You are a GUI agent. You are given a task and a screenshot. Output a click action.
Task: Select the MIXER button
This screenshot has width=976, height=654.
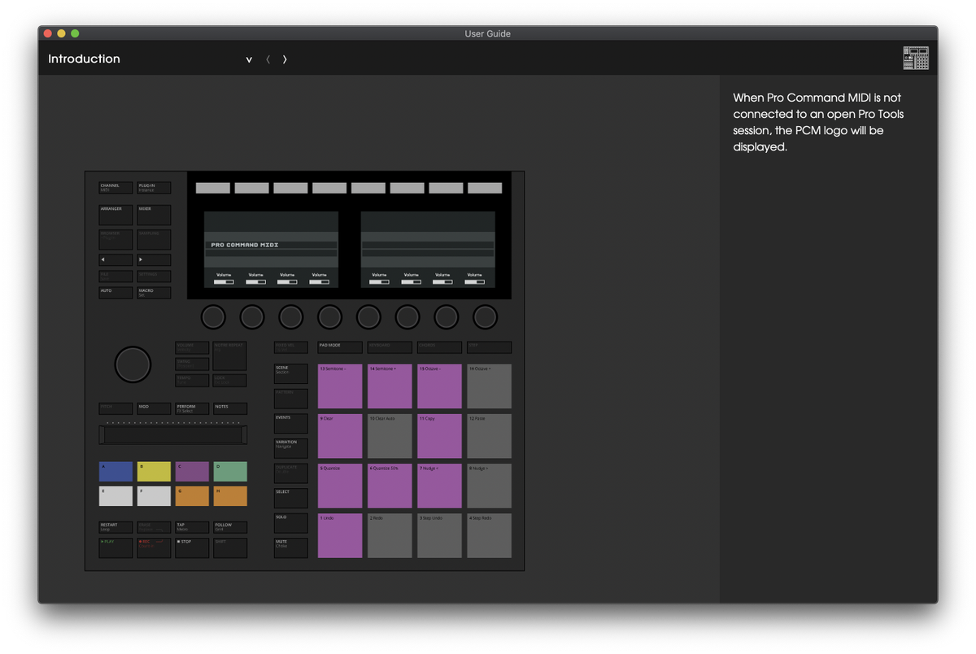154,215
